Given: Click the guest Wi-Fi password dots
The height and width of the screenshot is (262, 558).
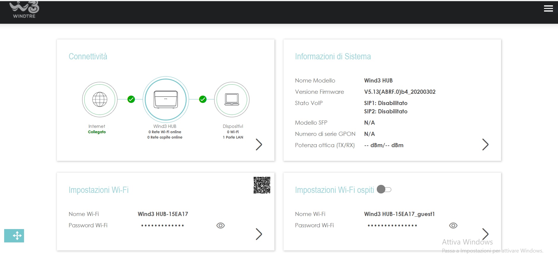Looking at the screenshot, I should (x=392, y=226).
